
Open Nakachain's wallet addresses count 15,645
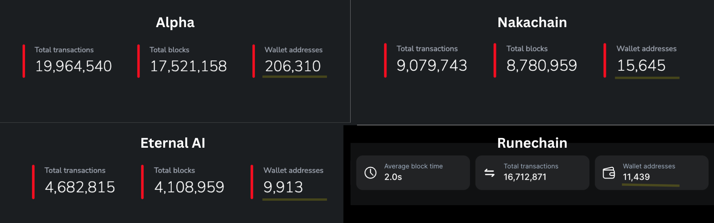tap(641, 65)
